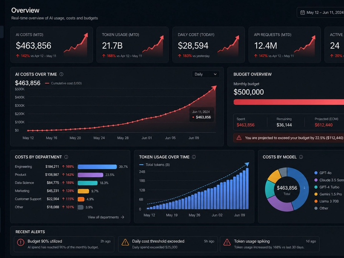Click Other gray department bar
Viewport: 344px width, 258px height.
(81, 207)
